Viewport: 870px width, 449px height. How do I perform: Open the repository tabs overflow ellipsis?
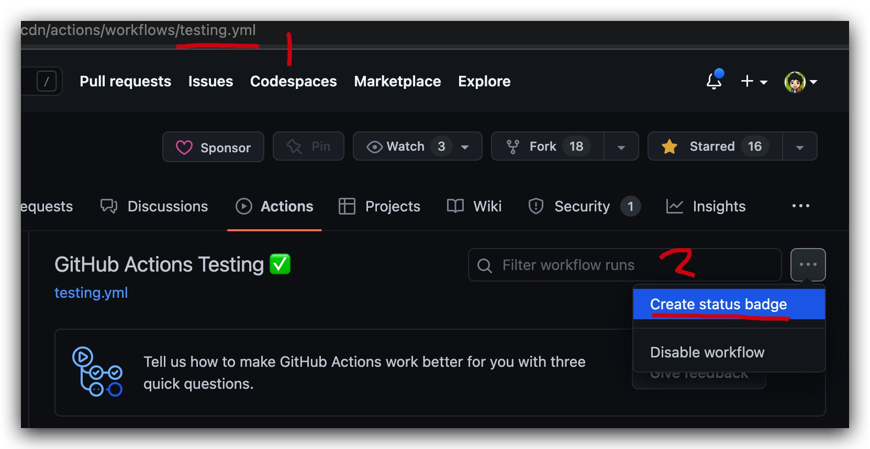[800, 206]
